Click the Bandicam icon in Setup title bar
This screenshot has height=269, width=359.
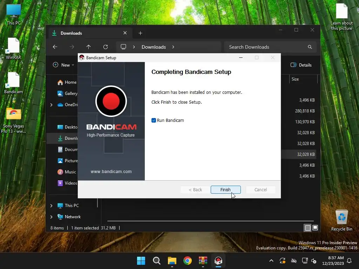[x=81, y=58]
